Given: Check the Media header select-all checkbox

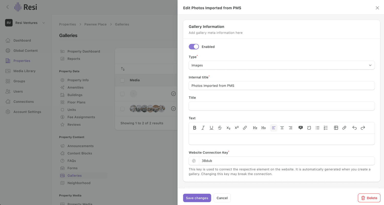Looking at the screenshot, I should [x=122, y=80].
